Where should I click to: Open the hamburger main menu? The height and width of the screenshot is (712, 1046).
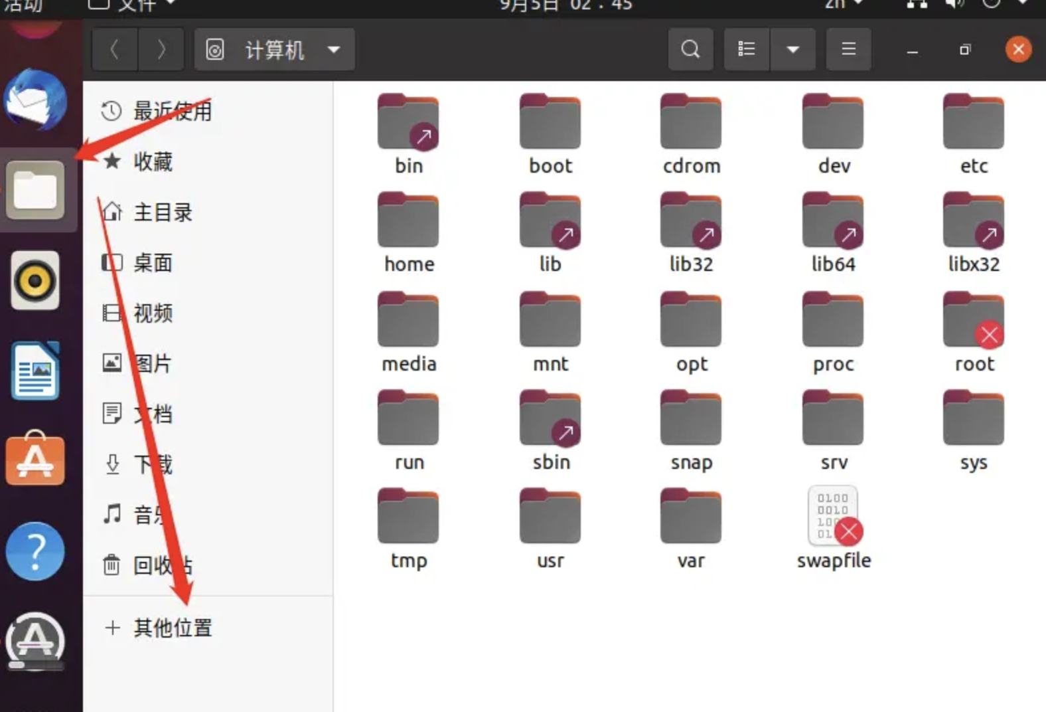(848, 49)
